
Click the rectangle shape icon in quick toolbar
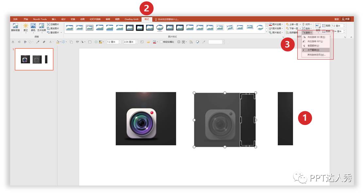coord(90,42)
